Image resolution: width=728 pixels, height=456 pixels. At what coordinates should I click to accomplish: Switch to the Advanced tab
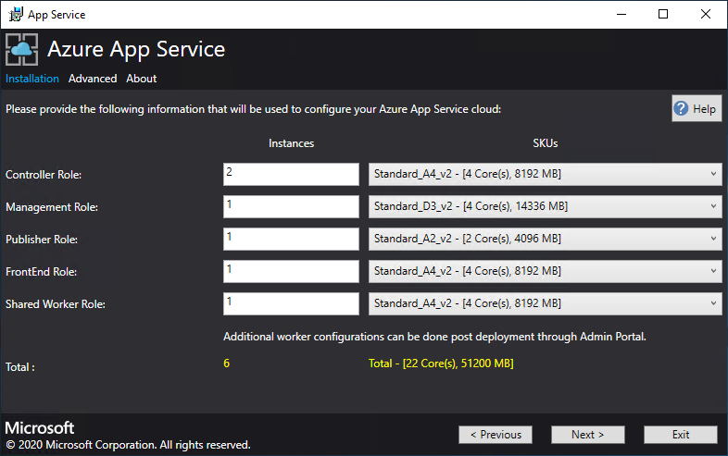(x=93, y=79)
